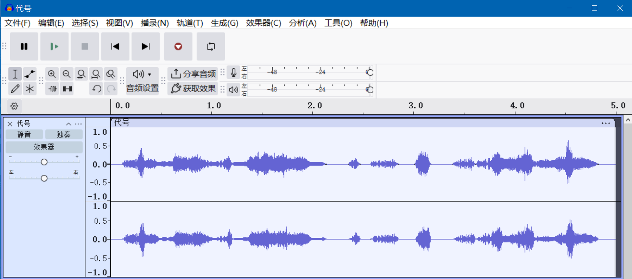This screenshot has height=279, width=632.
Task: Open the track's three-dot options menu
Action: [78, 124]
